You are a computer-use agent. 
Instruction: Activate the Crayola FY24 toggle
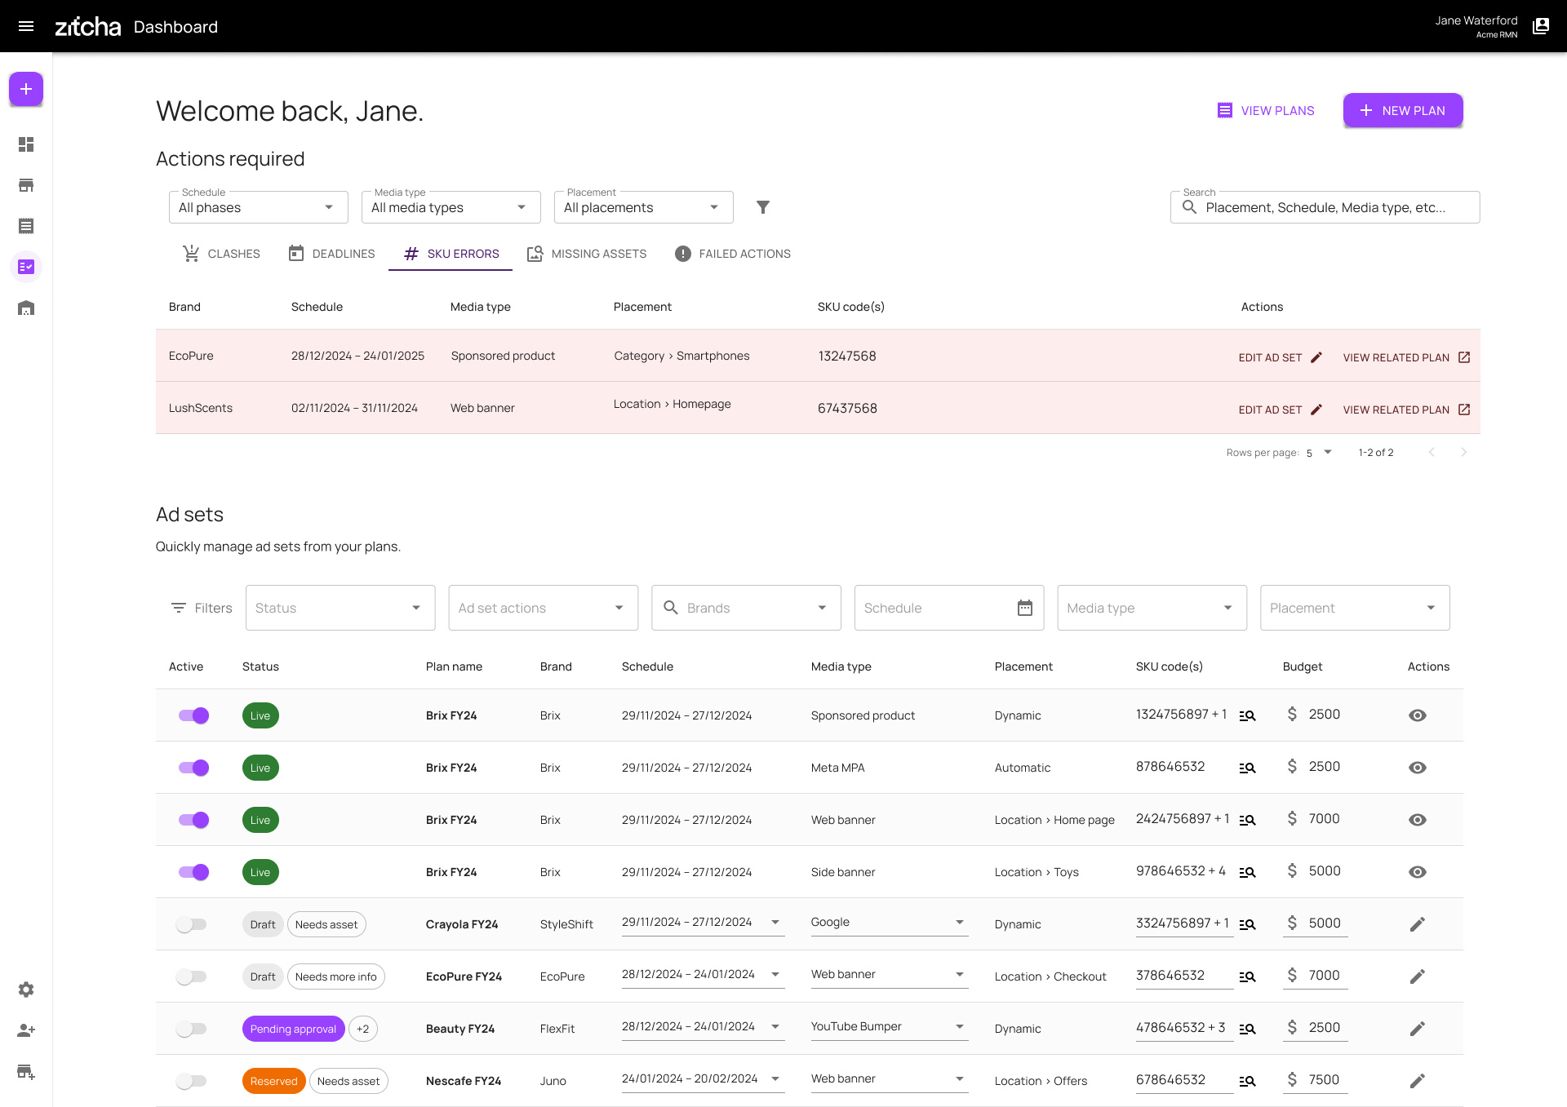tap(192, 924)
